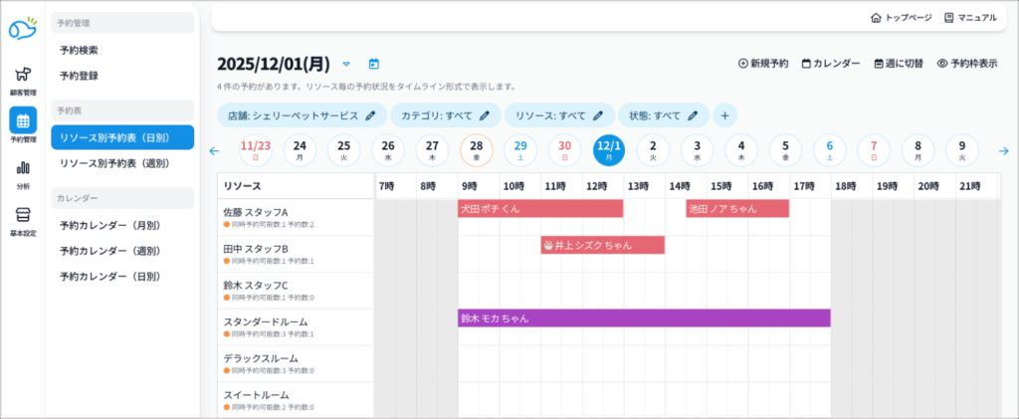The height and width of the screenshot is (419, 1019).
Task: Add a filter with the plus button
Action: pos(724,115)
